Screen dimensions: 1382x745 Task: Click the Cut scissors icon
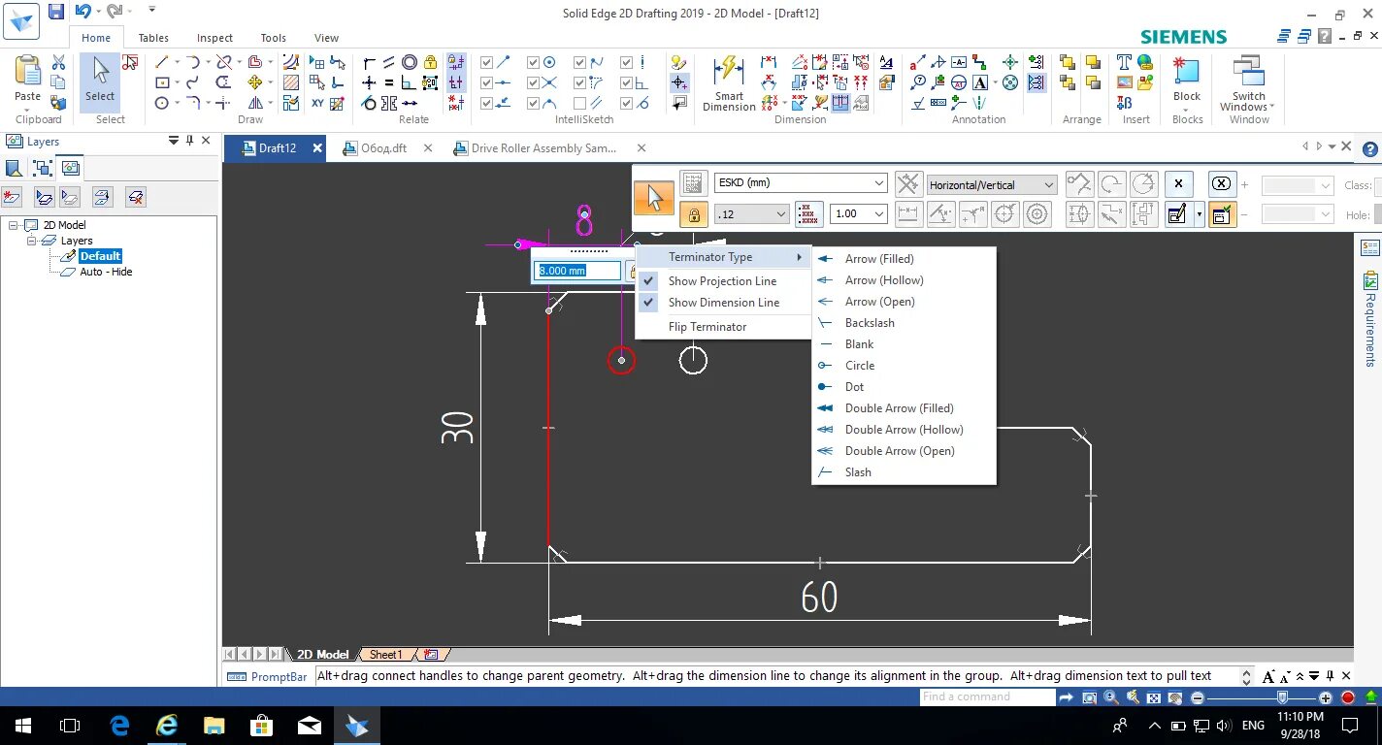pyautogui.click(x=58, y=62)
